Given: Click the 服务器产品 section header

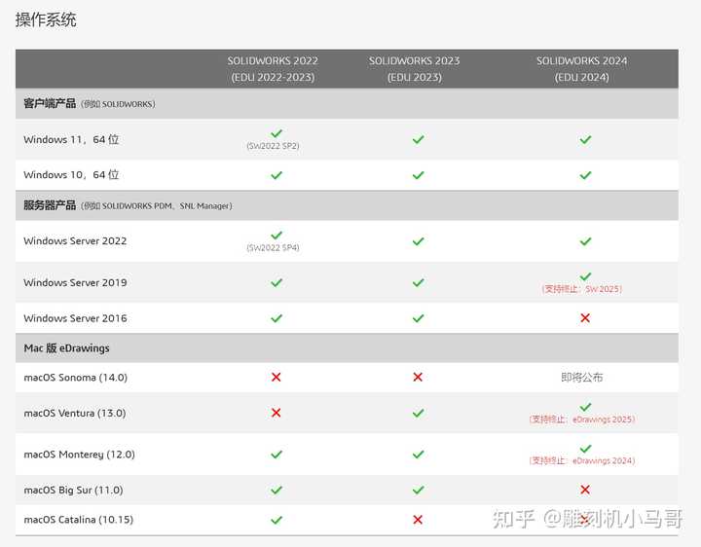Looking at the screenshot, I should point(347,205).
